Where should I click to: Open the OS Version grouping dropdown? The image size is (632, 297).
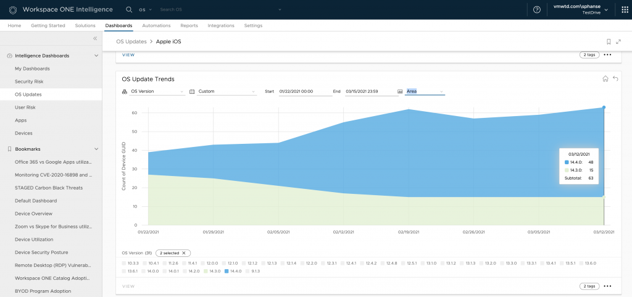pos(157,91)
